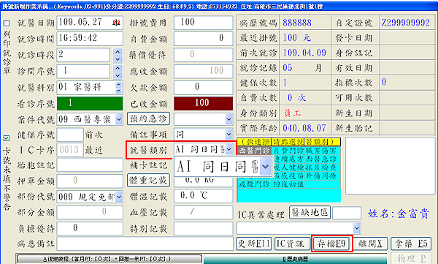Focus the 健保序號 input field
The image size is (438, 264).
point(70,135)
